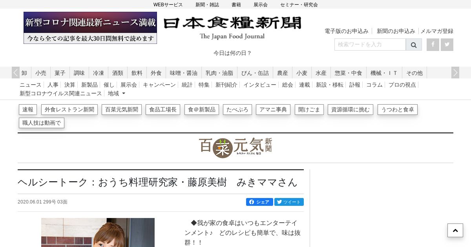
Task: Open 新聞・雑誌 in top bar
Action: tap(207, 5)
